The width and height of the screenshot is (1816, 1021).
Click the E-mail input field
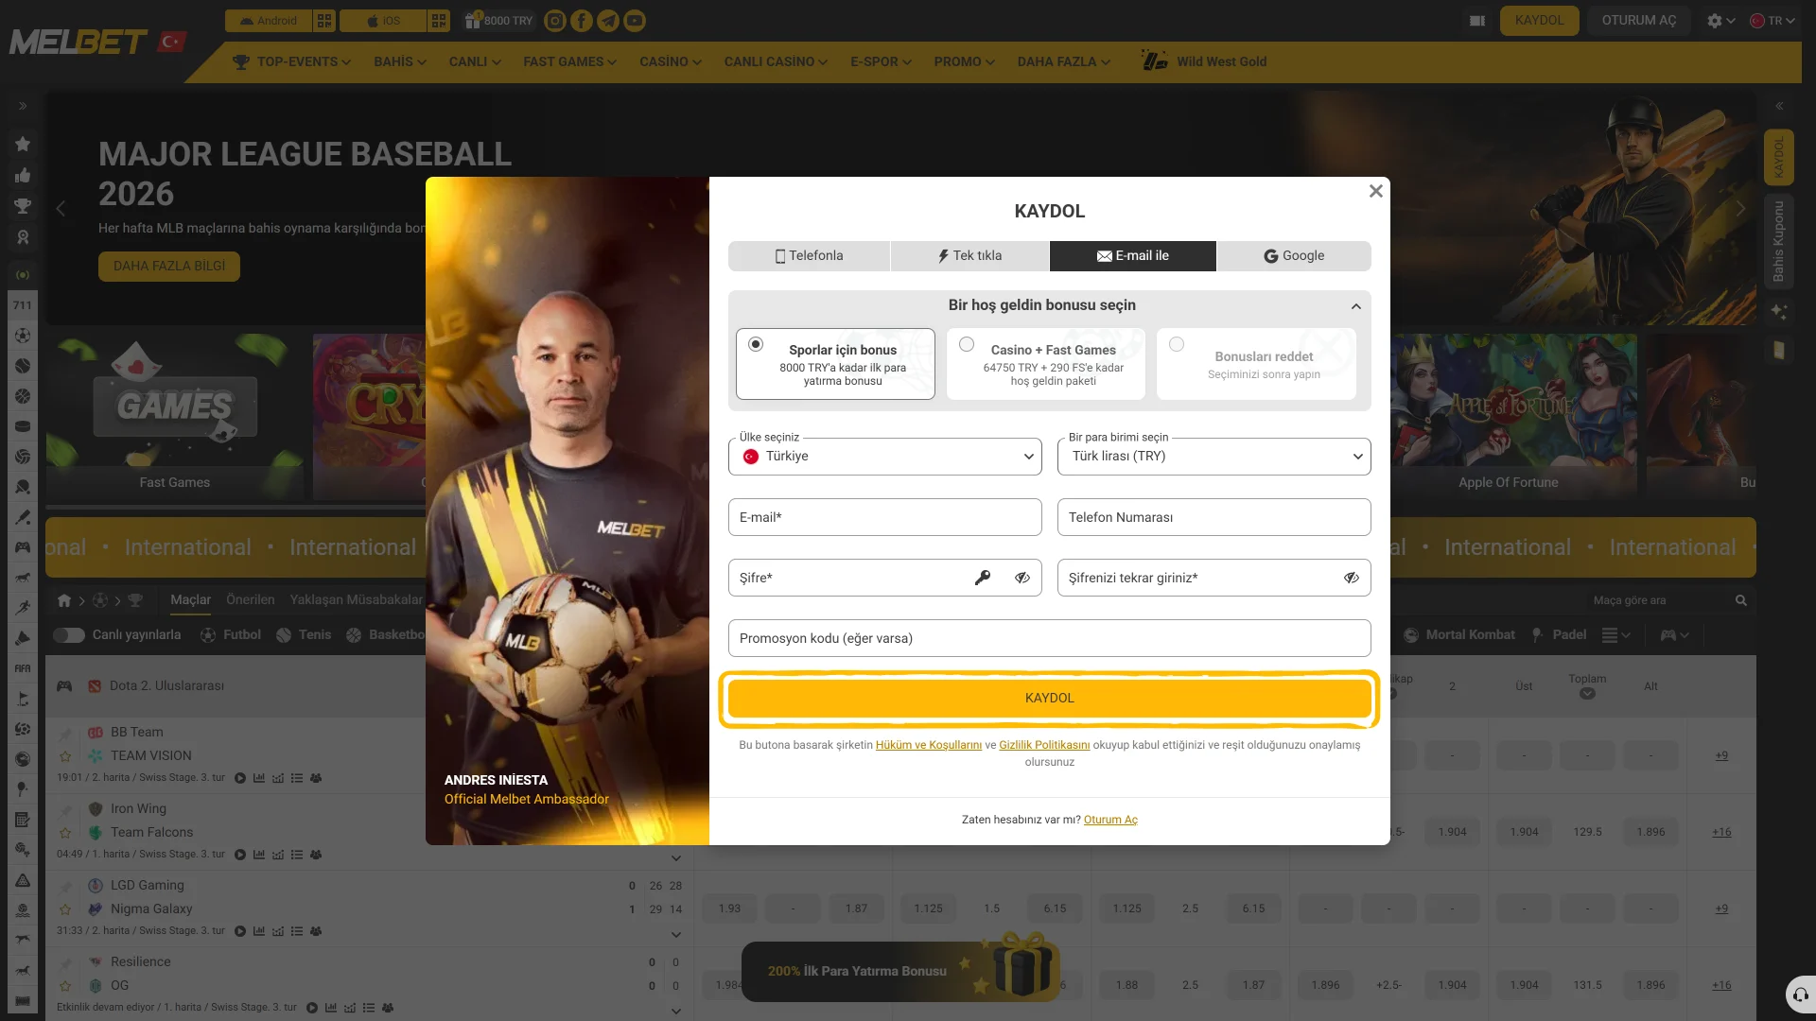click(885, 517)
